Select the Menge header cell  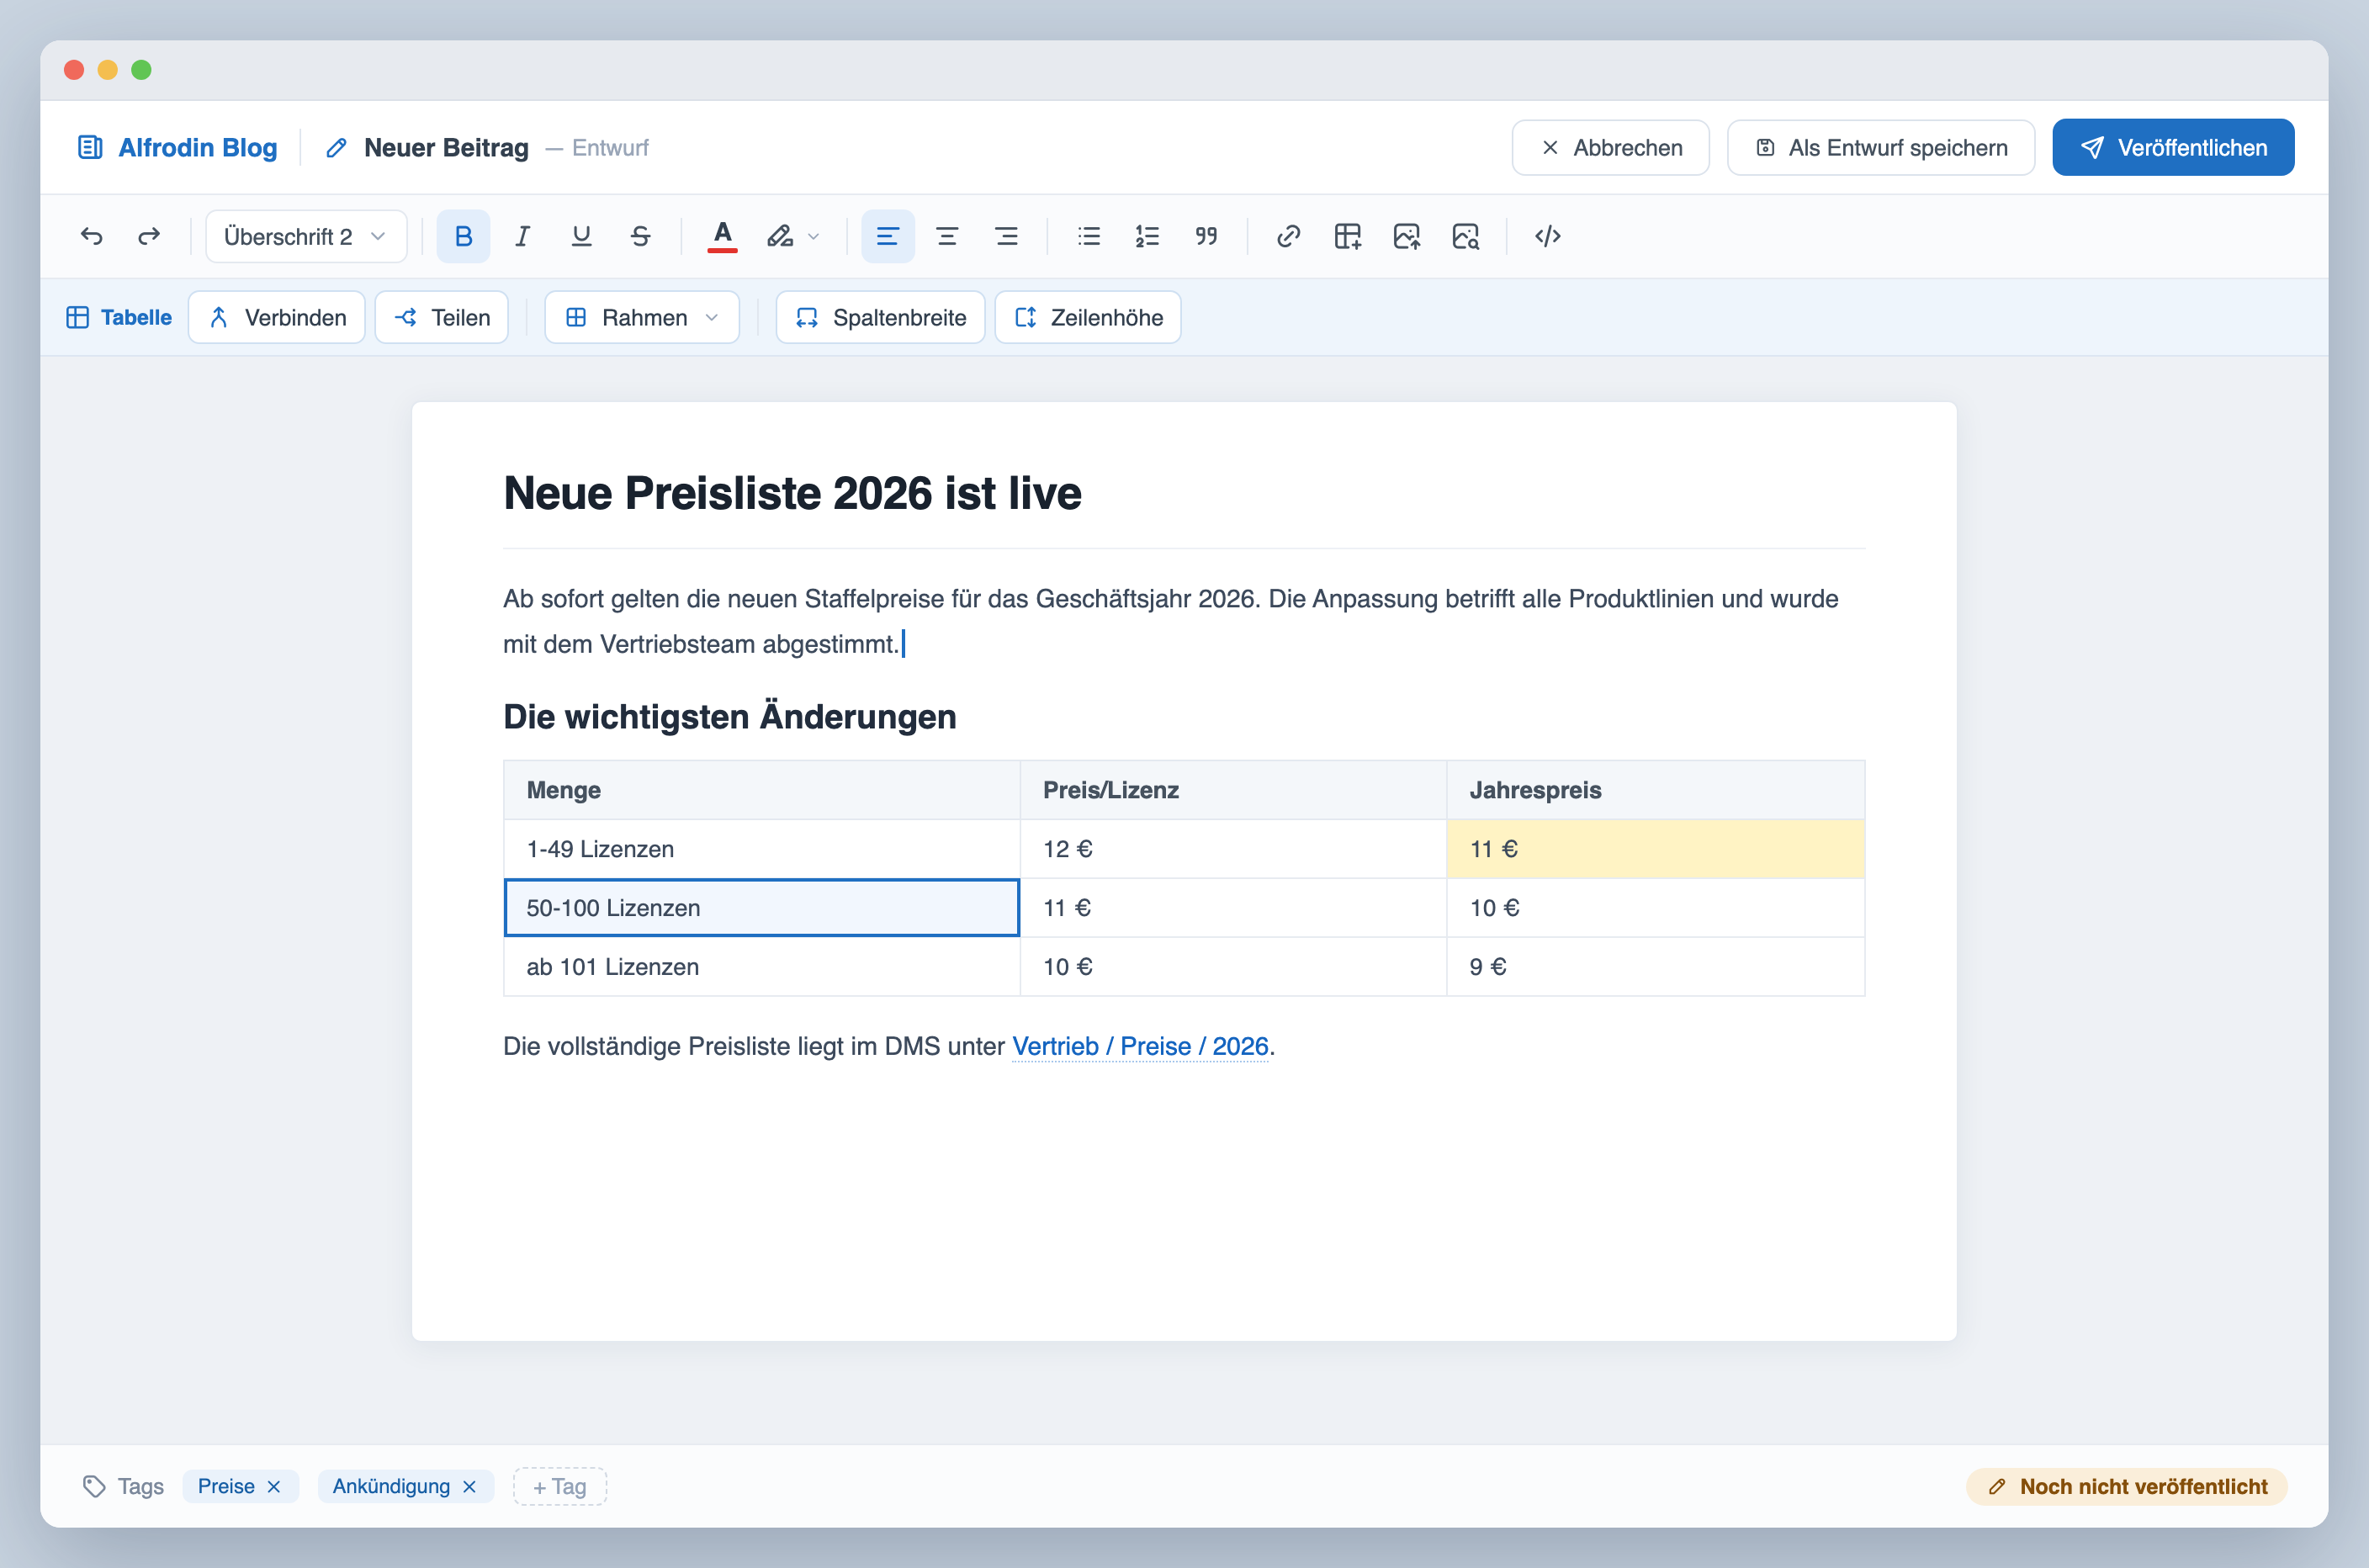(761, 790)
